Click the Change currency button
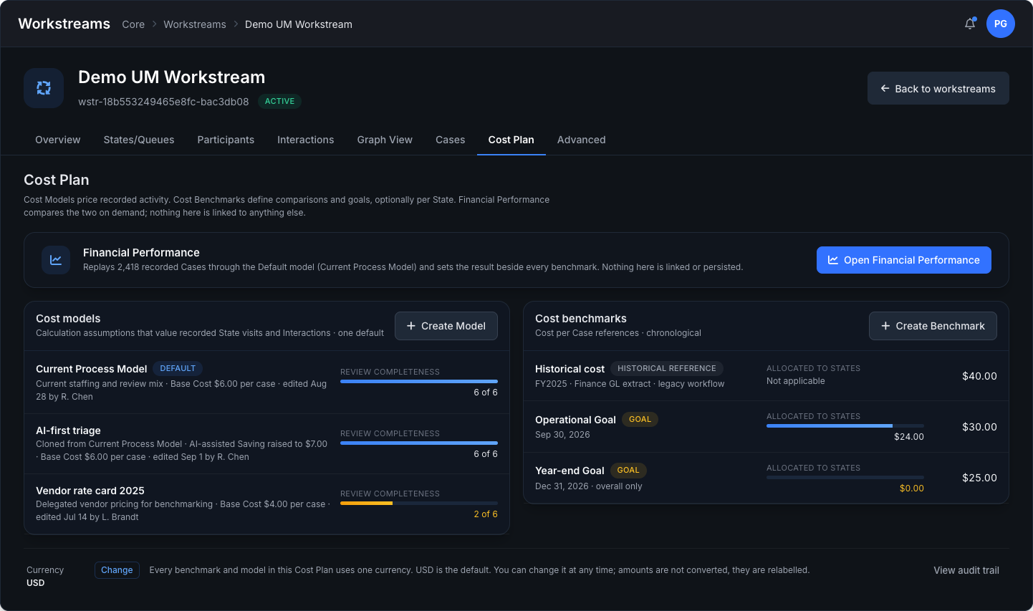The image size is (1033, 611). 117,570
